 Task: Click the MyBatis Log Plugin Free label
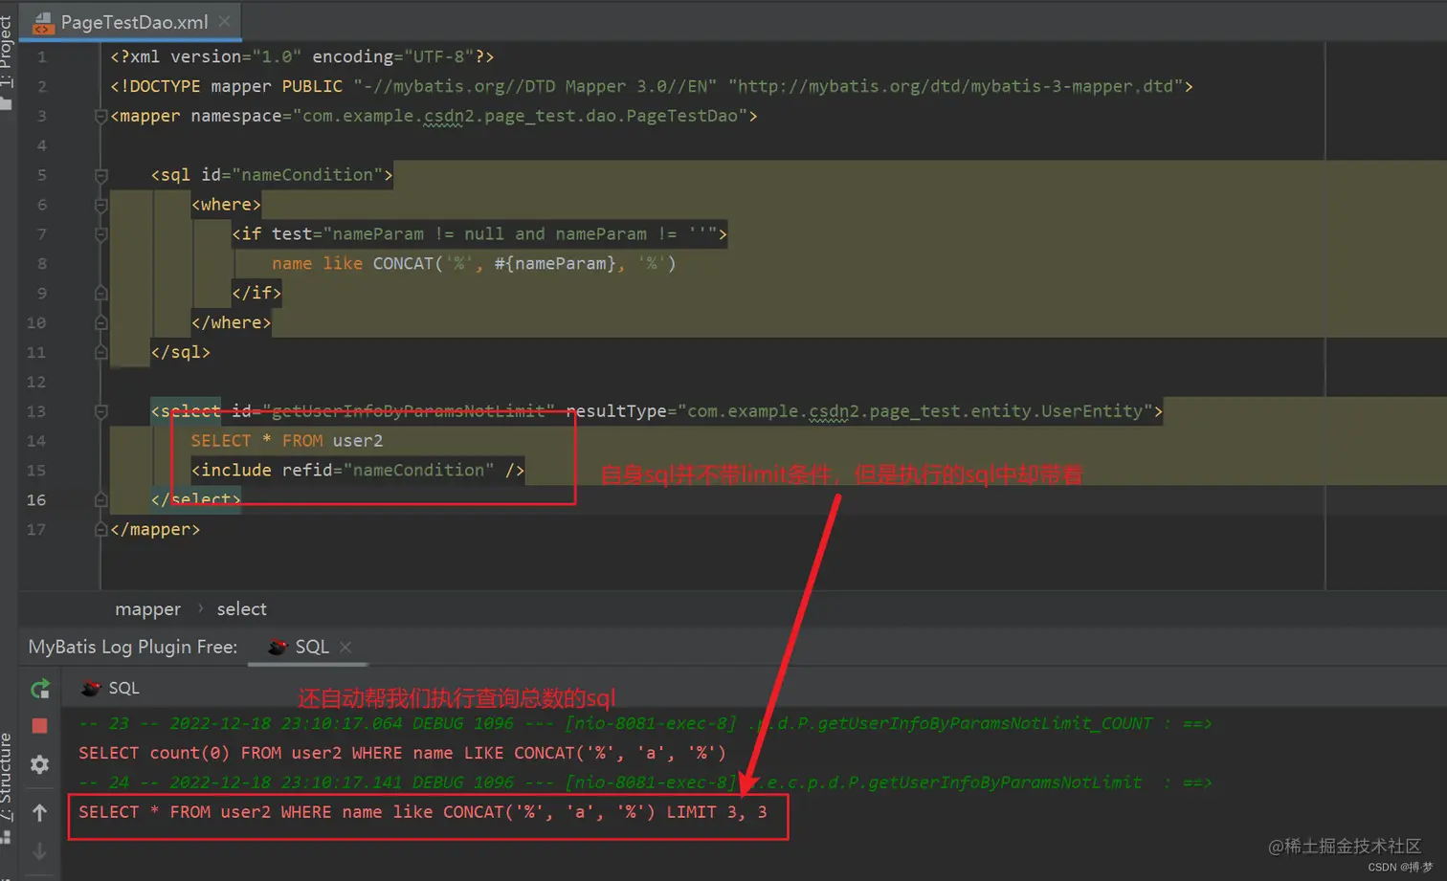(133, 648)
